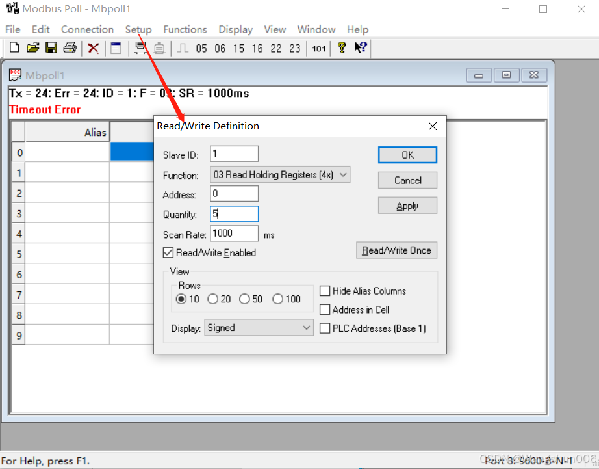Open the Function dropdown list
Viewport: 599px width, 469px height.
point(280,175)
